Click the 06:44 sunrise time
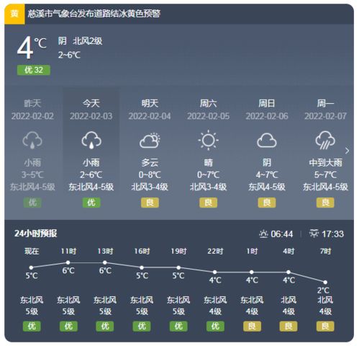The height and width of the screenshot is (346, 359). point(282,234)
